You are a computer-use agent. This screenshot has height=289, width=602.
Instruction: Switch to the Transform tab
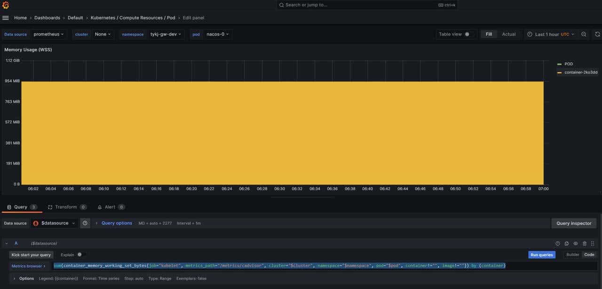click(x=67, y=206)
